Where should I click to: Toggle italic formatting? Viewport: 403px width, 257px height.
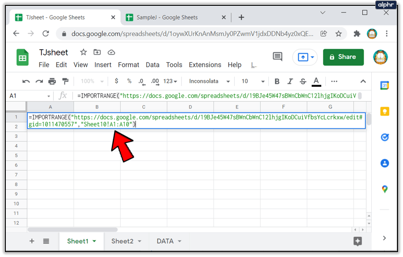pyautogui.click(x=290, y=81)
